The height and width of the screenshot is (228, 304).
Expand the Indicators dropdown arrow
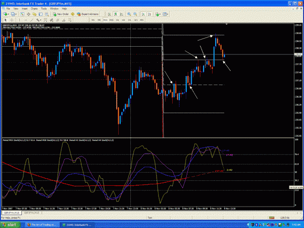tap(160, 14)
